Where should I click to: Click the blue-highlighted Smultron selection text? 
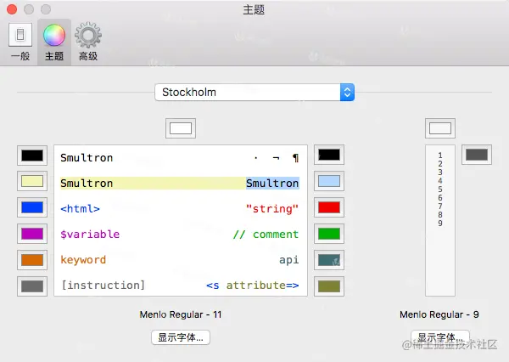click(x=272, y=183)
